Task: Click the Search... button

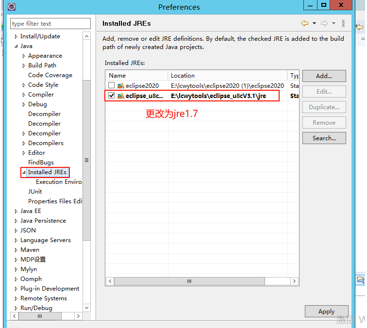Action: (x=324, y=138)
